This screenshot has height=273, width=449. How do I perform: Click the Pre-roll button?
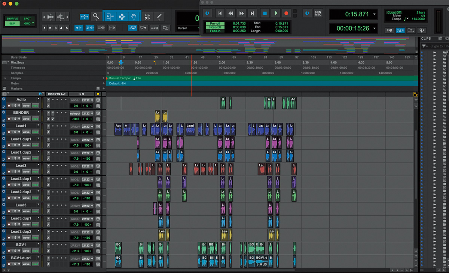(x=215, y=23)
